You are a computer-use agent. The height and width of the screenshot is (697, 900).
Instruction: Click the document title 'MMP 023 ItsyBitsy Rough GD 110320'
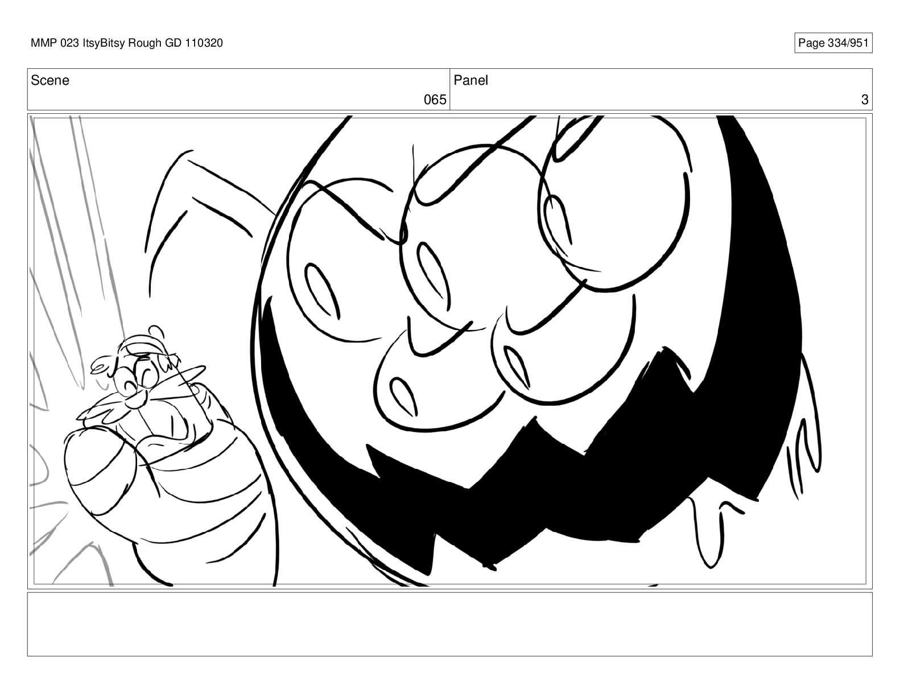click(x=127, y=43)
